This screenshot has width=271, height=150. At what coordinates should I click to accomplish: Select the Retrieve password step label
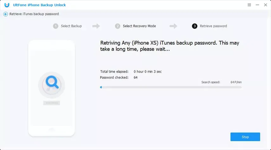(x=213, y=26)
